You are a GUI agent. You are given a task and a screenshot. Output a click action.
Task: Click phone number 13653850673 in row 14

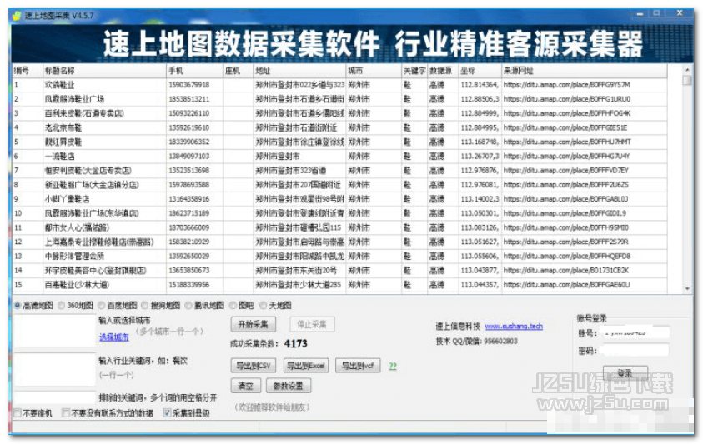coord(188,271)
